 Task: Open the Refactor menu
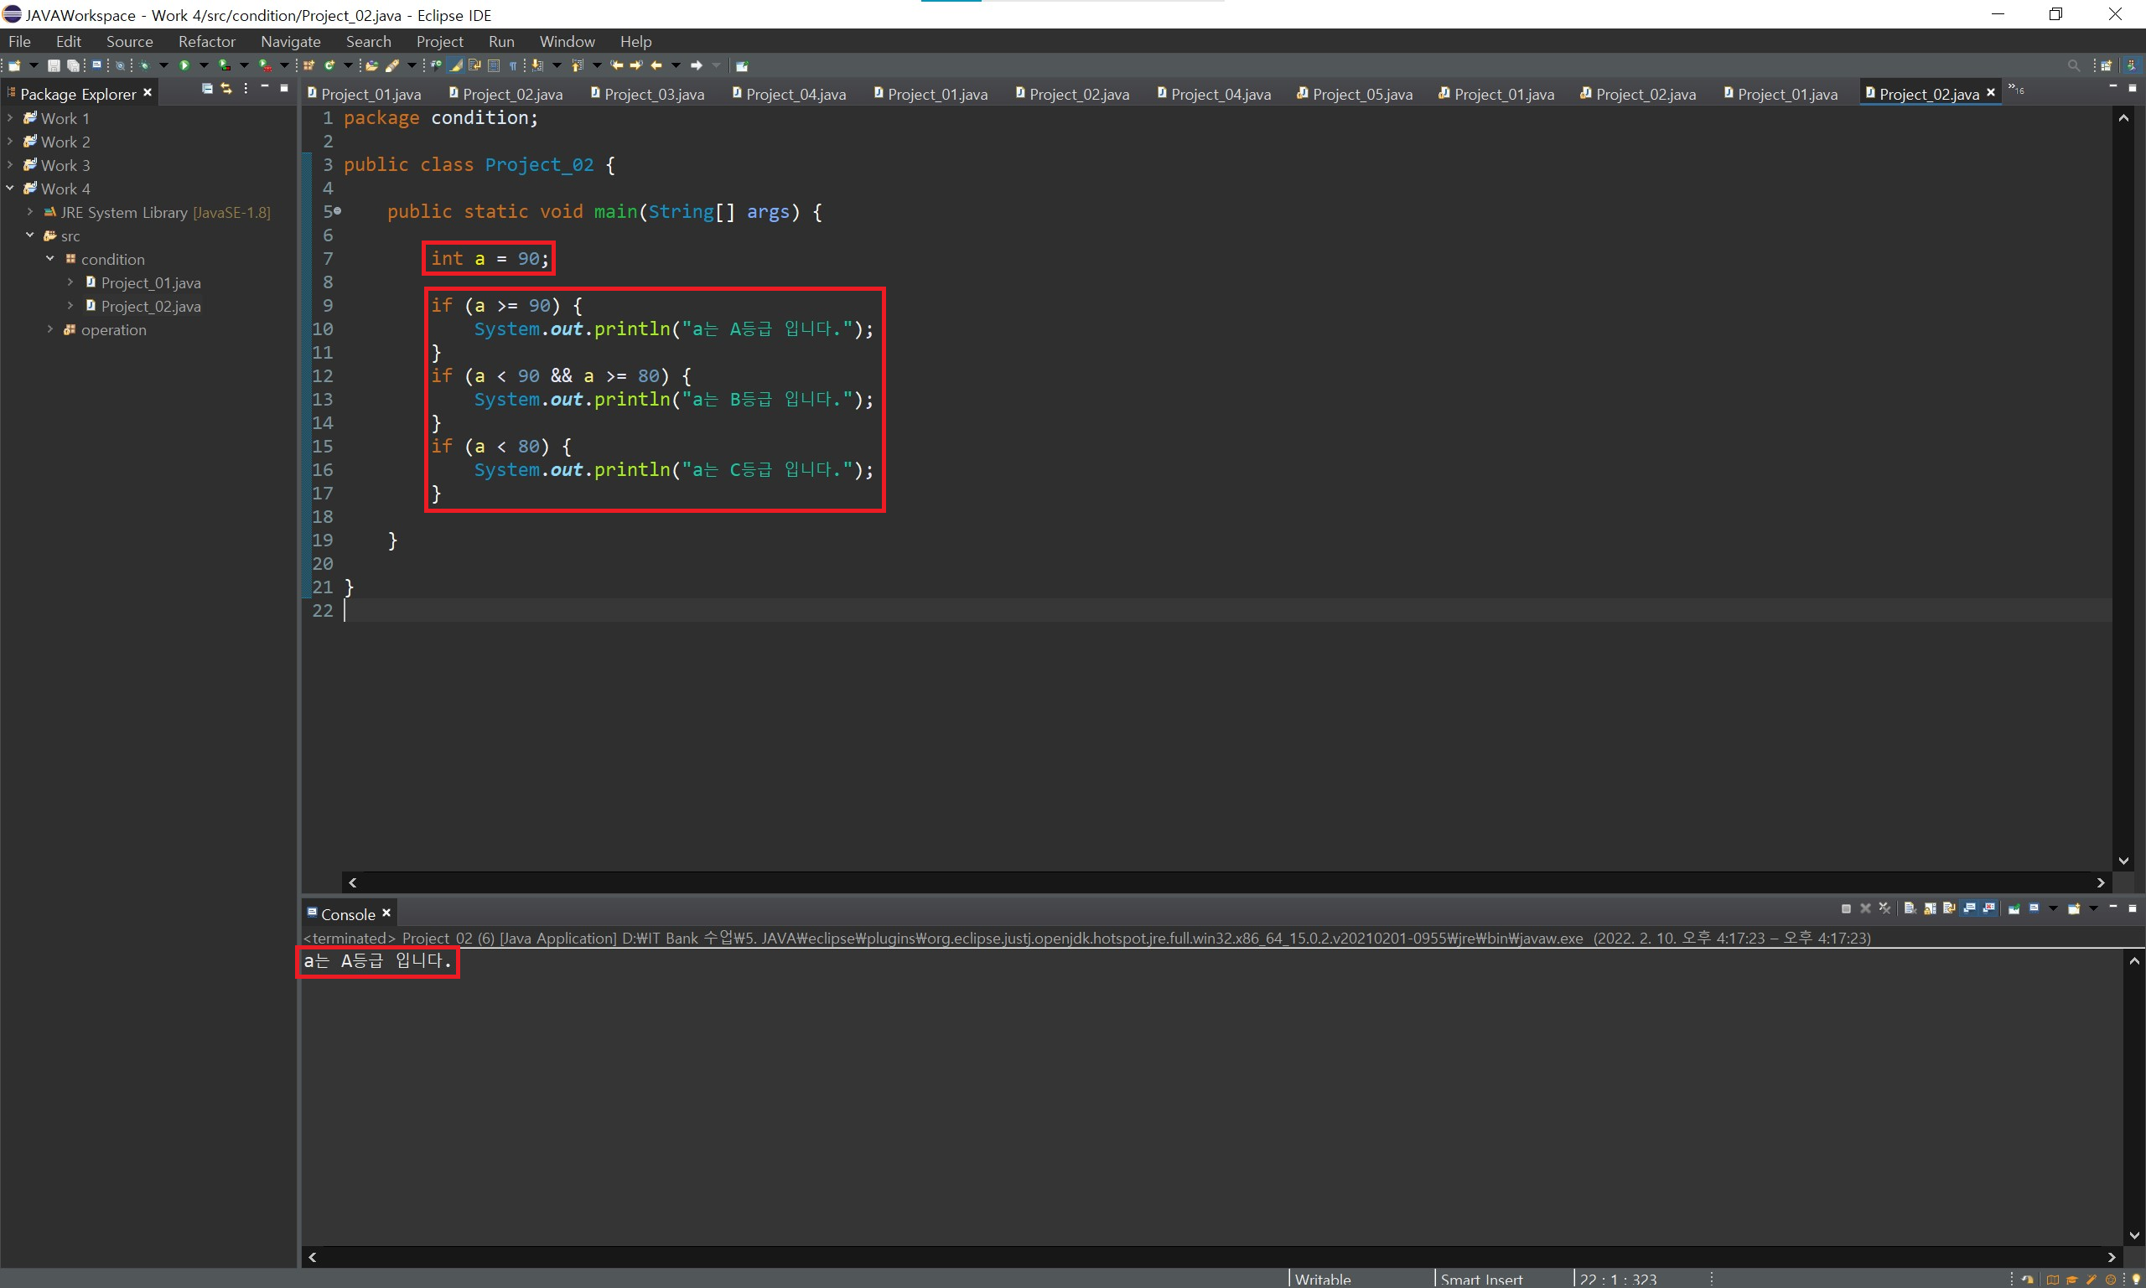[x=206, y=42]
